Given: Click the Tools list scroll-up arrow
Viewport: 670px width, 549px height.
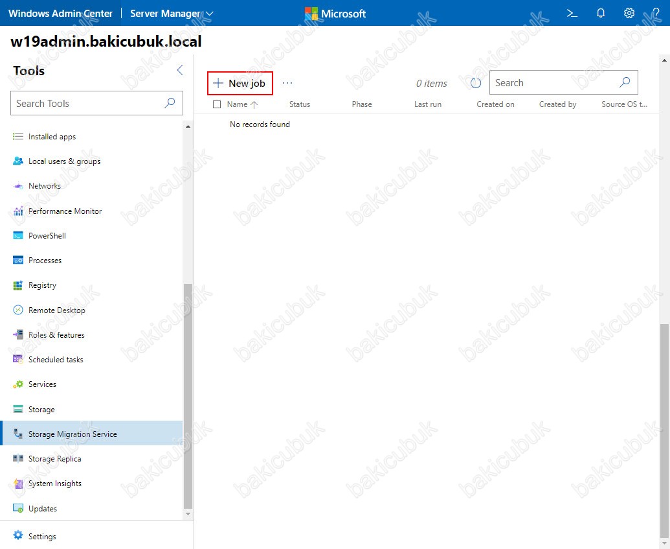Looking at the screenshot, I should [x=188, y=126].
